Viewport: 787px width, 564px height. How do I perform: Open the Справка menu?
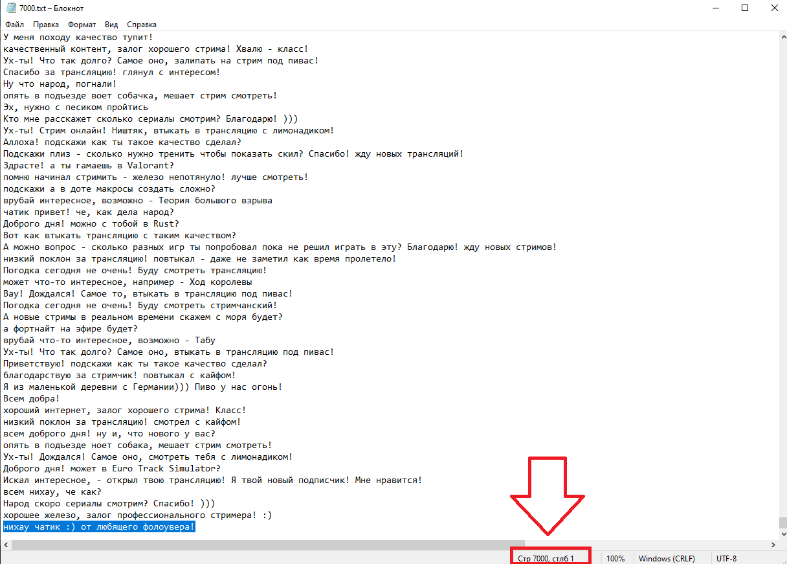[142, 25]
